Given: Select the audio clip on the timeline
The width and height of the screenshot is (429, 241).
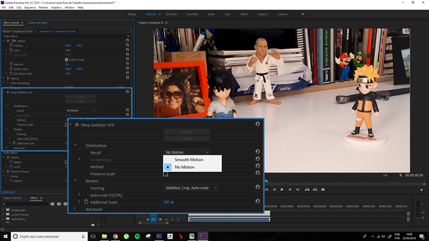Looking at the screenshot, I should coord(229,219).
